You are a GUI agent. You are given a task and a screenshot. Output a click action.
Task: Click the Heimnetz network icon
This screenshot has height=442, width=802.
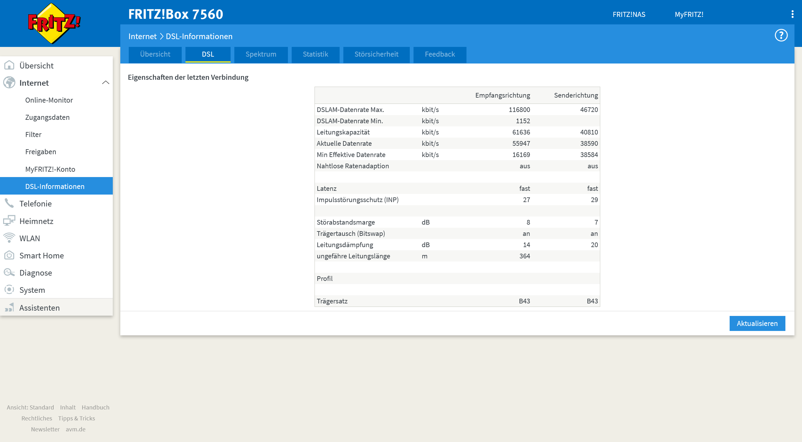coord(9,221)
